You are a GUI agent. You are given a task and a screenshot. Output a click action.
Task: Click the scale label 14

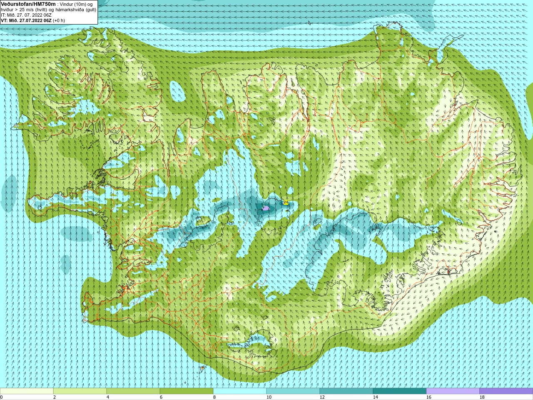coord(375,397)
